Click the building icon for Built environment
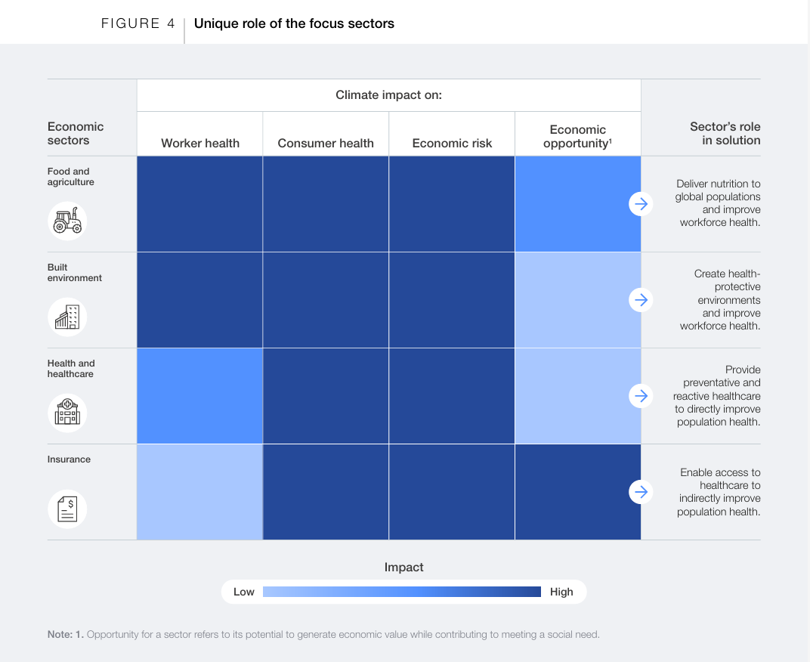Screen dimensions: 810x662 [67, 317]
